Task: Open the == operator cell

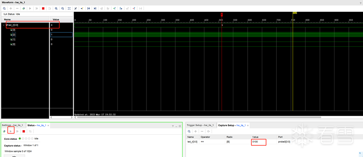Action: pyautogui.click(x=212, y=142)
